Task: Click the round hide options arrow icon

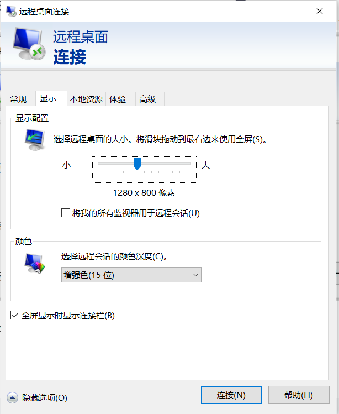Action: (x=12, y=397)
